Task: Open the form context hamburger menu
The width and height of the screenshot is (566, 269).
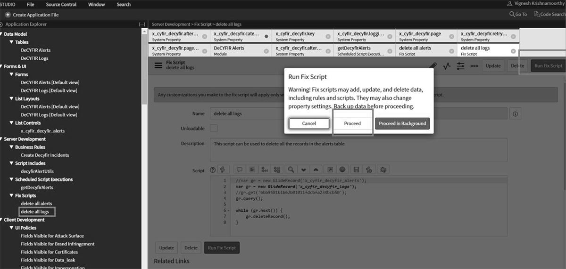Action: click(x=159, y=65)
